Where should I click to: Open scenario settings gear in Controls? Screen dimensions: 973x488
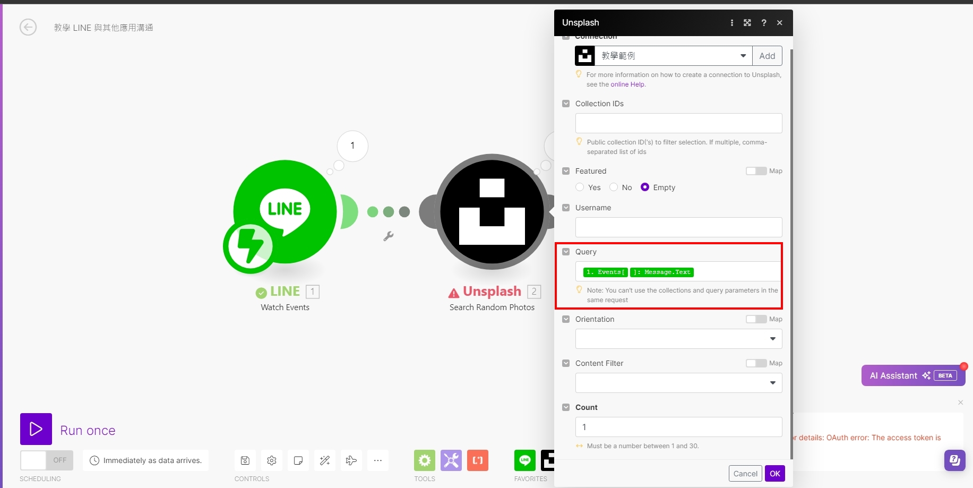click(272, 460)
